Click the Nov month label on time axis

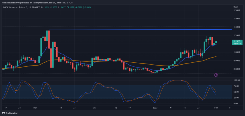pos(35,108)
